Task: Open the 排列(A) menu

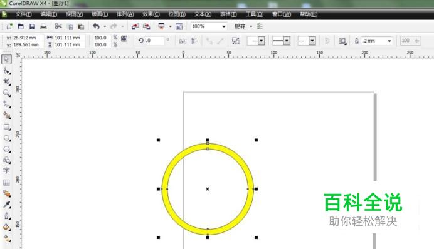Action: (125, 14)
